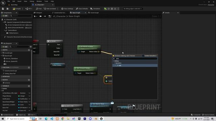This screenshot has width=216, height=121.
Task: Click the Add button in My Blueprint panel
Action: tap(5, 47)
